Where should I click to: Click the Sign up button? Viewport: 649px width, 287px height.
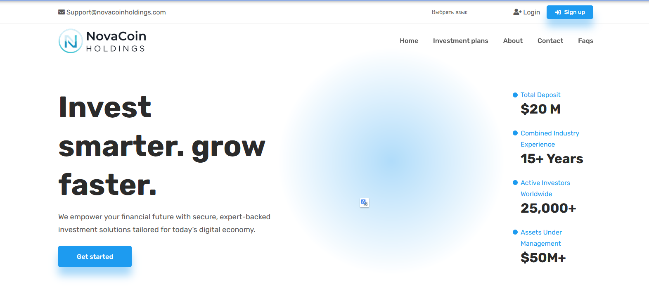pyautogui.click(x=570, y=12)
